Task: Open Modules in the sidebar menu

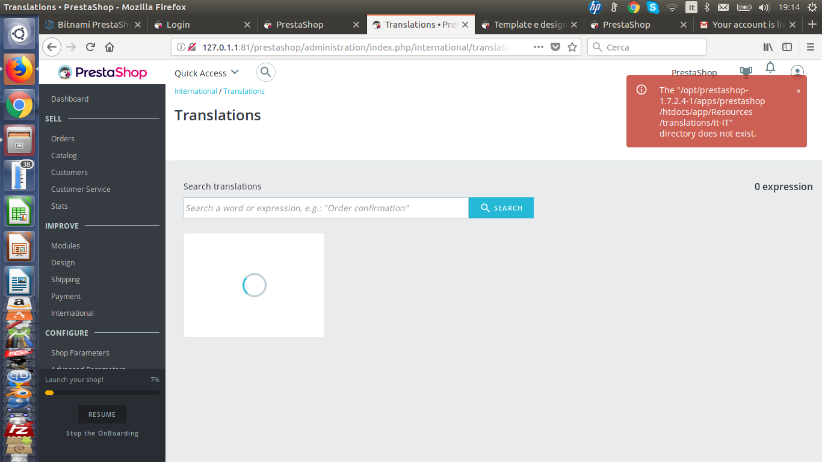Action: (x=66, y=245)
